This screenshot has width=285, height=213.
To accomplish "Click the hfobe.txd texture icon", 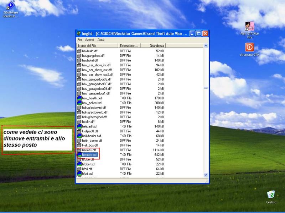I will coord(79,164).
